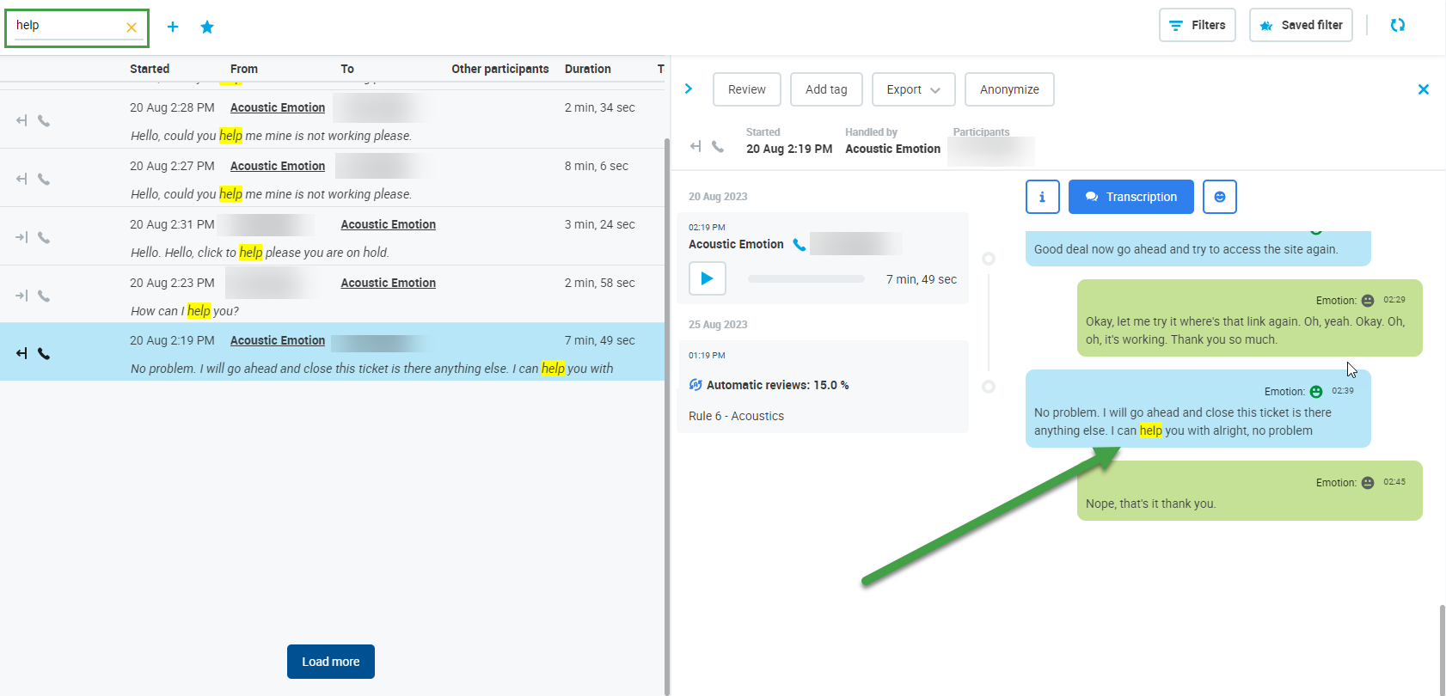The width and height of the screenshot is (1446, 696).
Task: Open Saved filter list
Action: [1301, 25]
